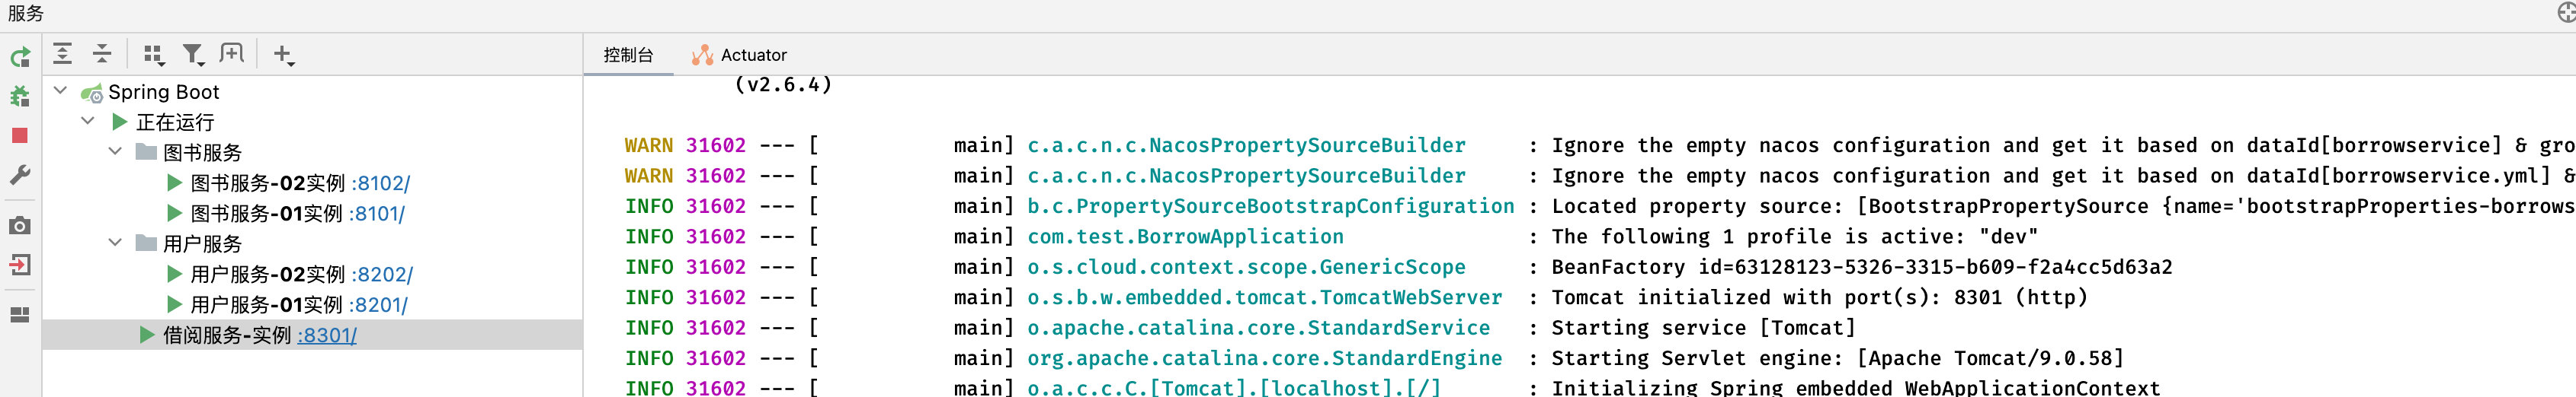Click the exit/logout arrow icon in sidebar
This screenshot has height=397, width=2576.
(x=20, y=265)
